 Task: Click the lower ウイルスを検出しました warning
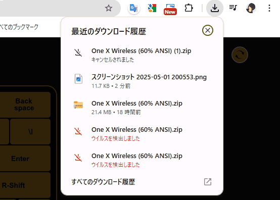(116, 165)
